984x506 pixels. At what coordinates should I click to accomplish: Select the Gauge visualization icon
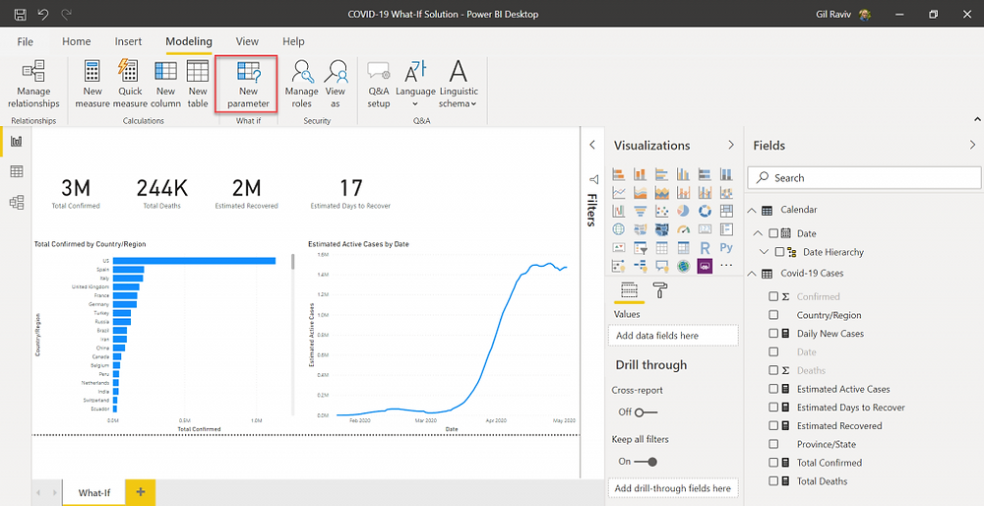(x=683, y=229)
